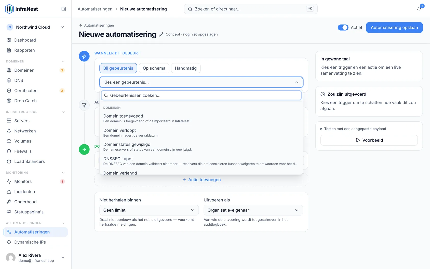This screenshot has height=269, width=430.
Task: Collapse the Monitoring sidebar section
Action: [63, 173]
